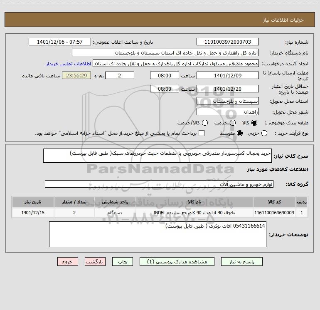Viewport: 320px width, 310px height.
Task: Click the delivery city field زاهدان
Action: (x=228, y=112)
